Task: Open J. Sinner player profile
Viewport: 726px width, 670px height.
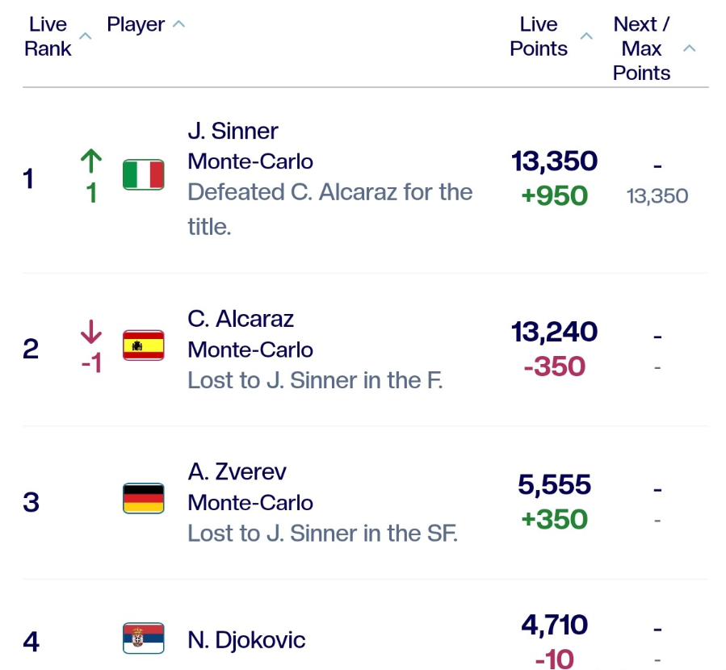Action: click(x=233, y=131)
